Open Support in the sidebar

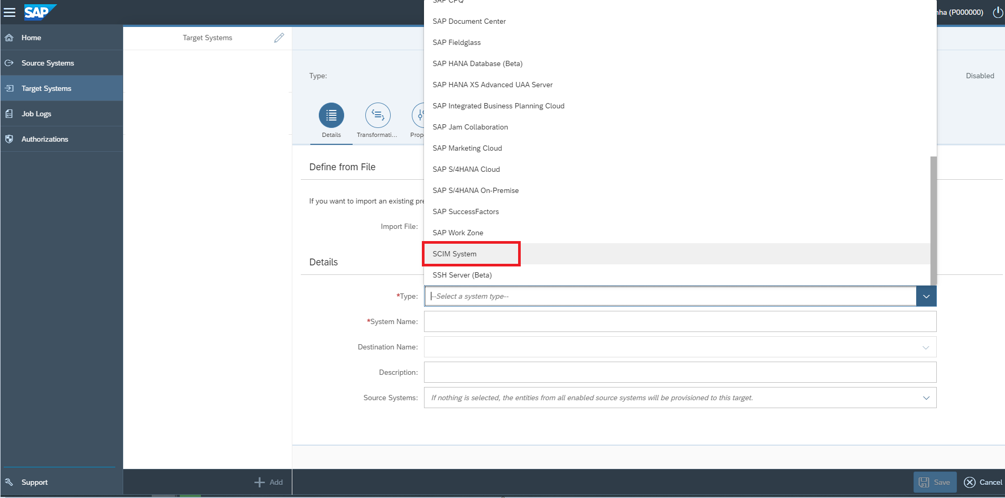point(61,482)
